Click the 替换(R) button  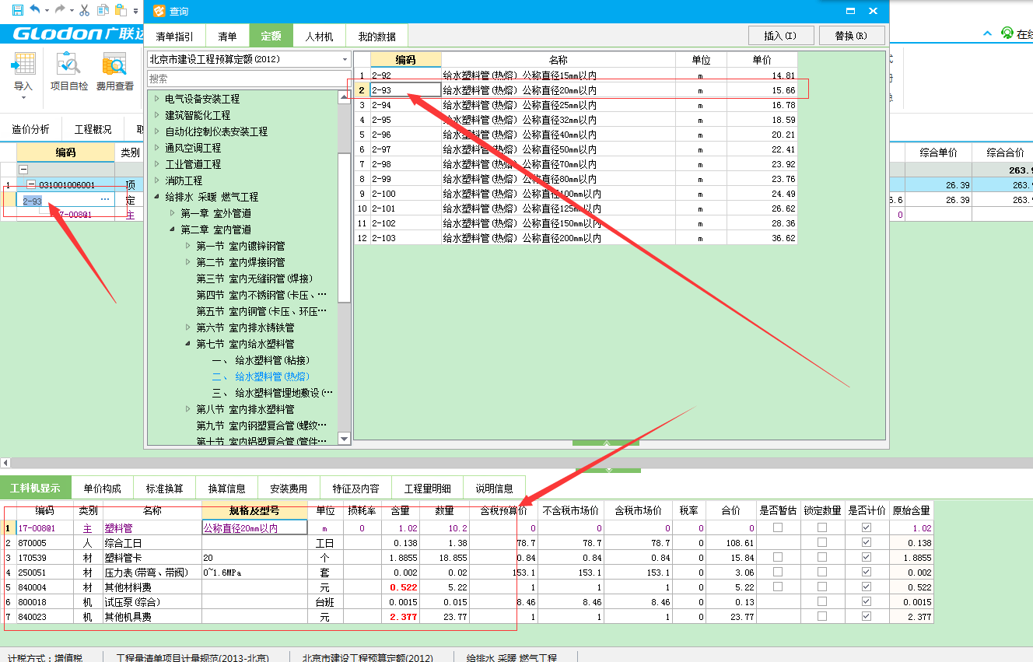pyautogui.click(x=852, y=36)
